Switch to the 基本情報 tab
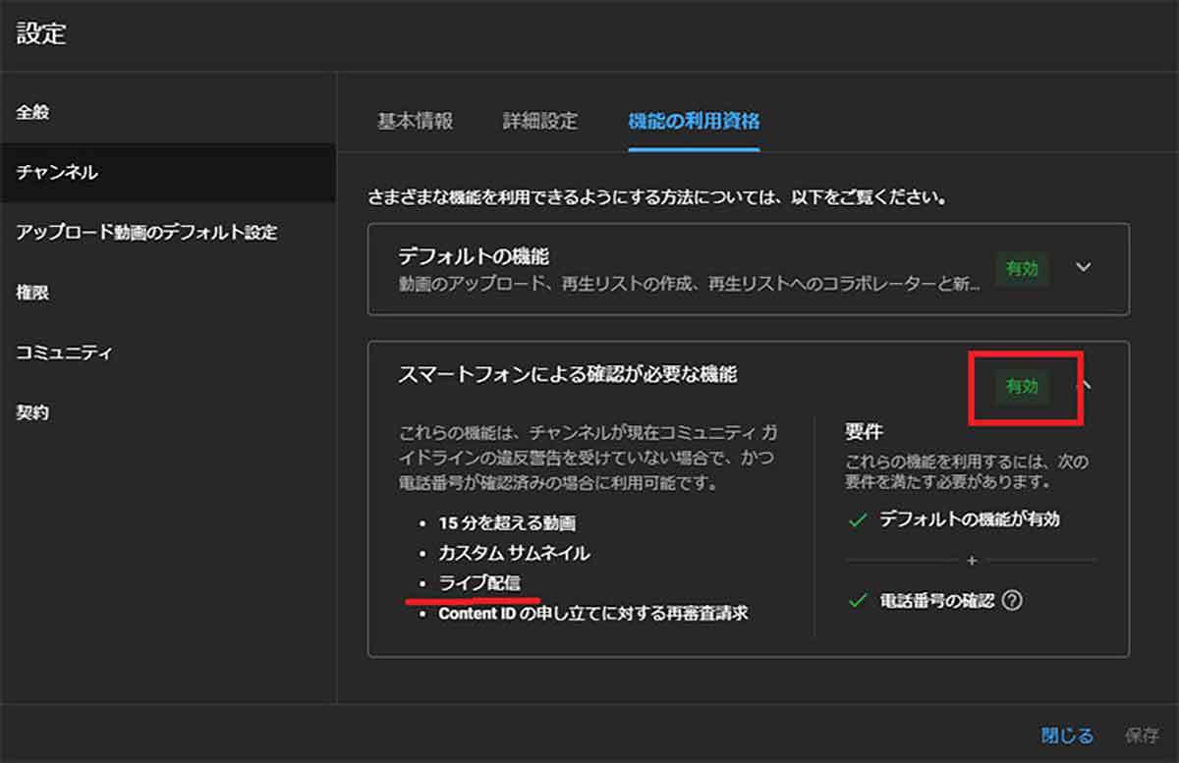 point(415,122)
